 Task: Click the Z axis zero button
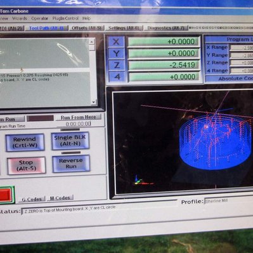[117, 65]
